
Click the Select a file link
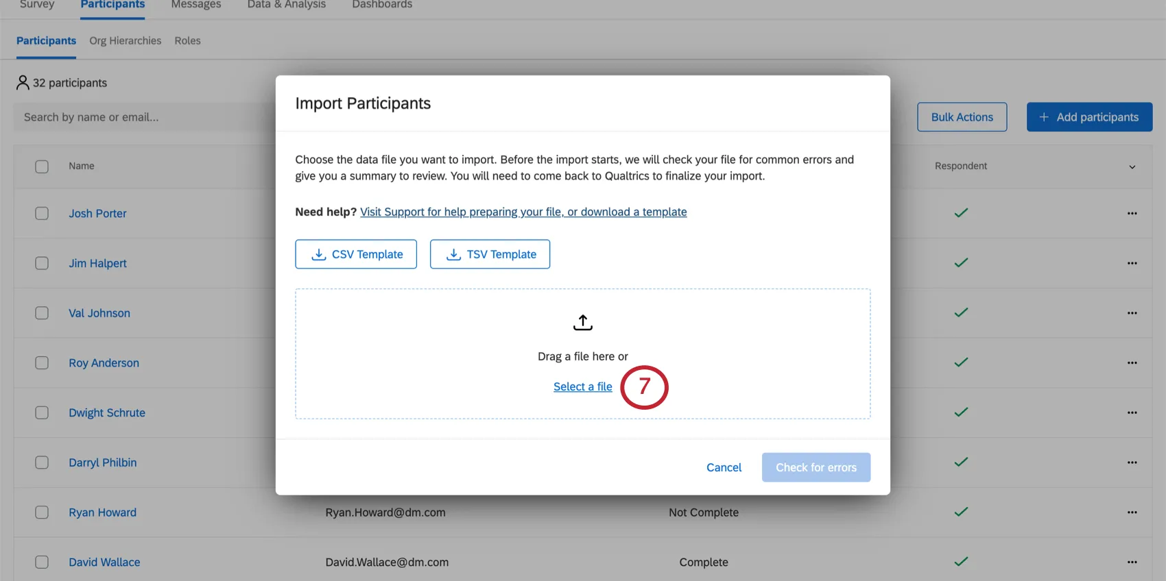tap(582, 386)
